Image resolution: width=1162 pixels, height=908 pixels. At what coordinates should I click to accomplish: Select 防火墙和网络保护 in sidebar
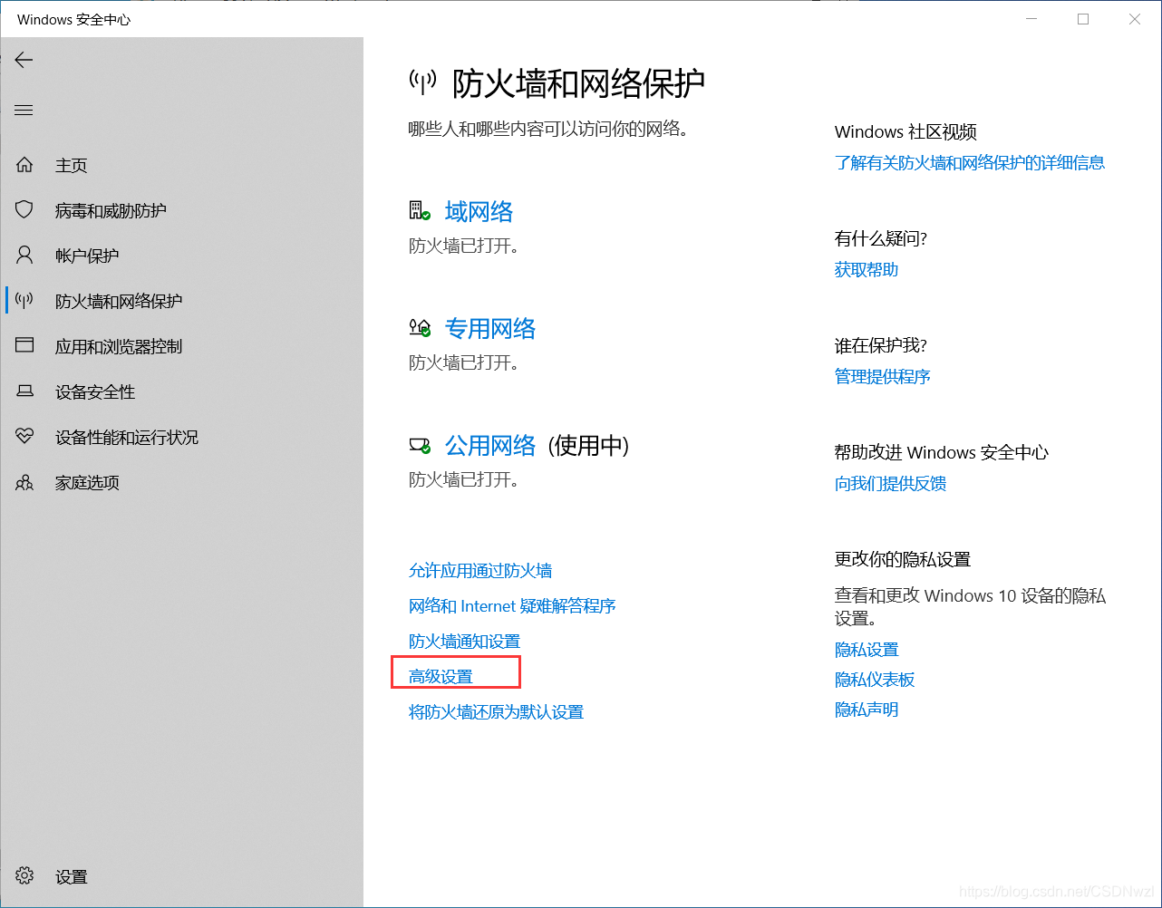click(x=119, y=302)
